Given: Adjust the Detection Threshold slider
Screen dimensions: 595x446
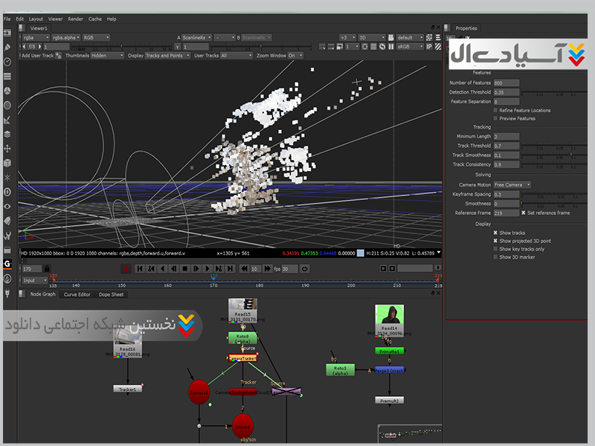Looking at the screenshot, I should (x=554, y=92).
